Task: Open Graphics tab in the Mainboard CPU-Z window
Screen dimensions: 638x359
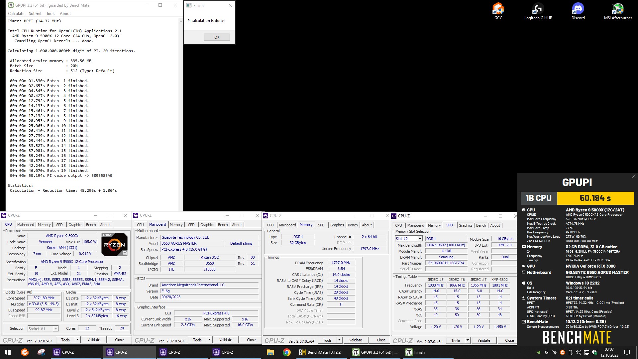Action: [x=207, y=225]
